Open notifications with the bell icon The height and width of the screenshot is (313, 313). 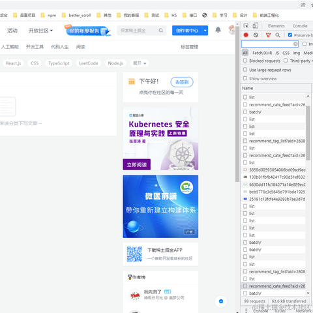click(x=218, y=30)
